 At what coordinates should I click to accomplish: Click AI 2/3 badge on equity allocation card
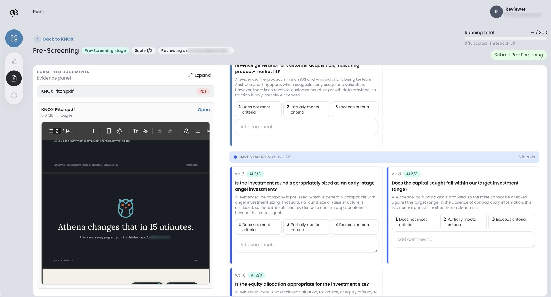pyautogui.click(x=256, y=275)
